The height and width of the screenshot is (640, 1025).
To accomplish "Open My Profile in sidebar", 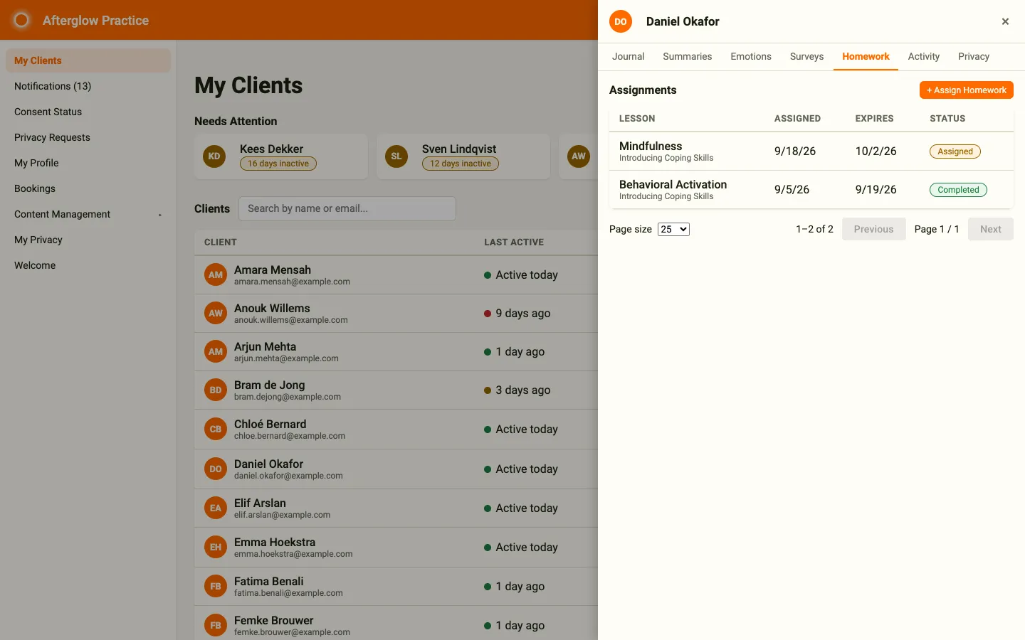I will pos(88,163).
